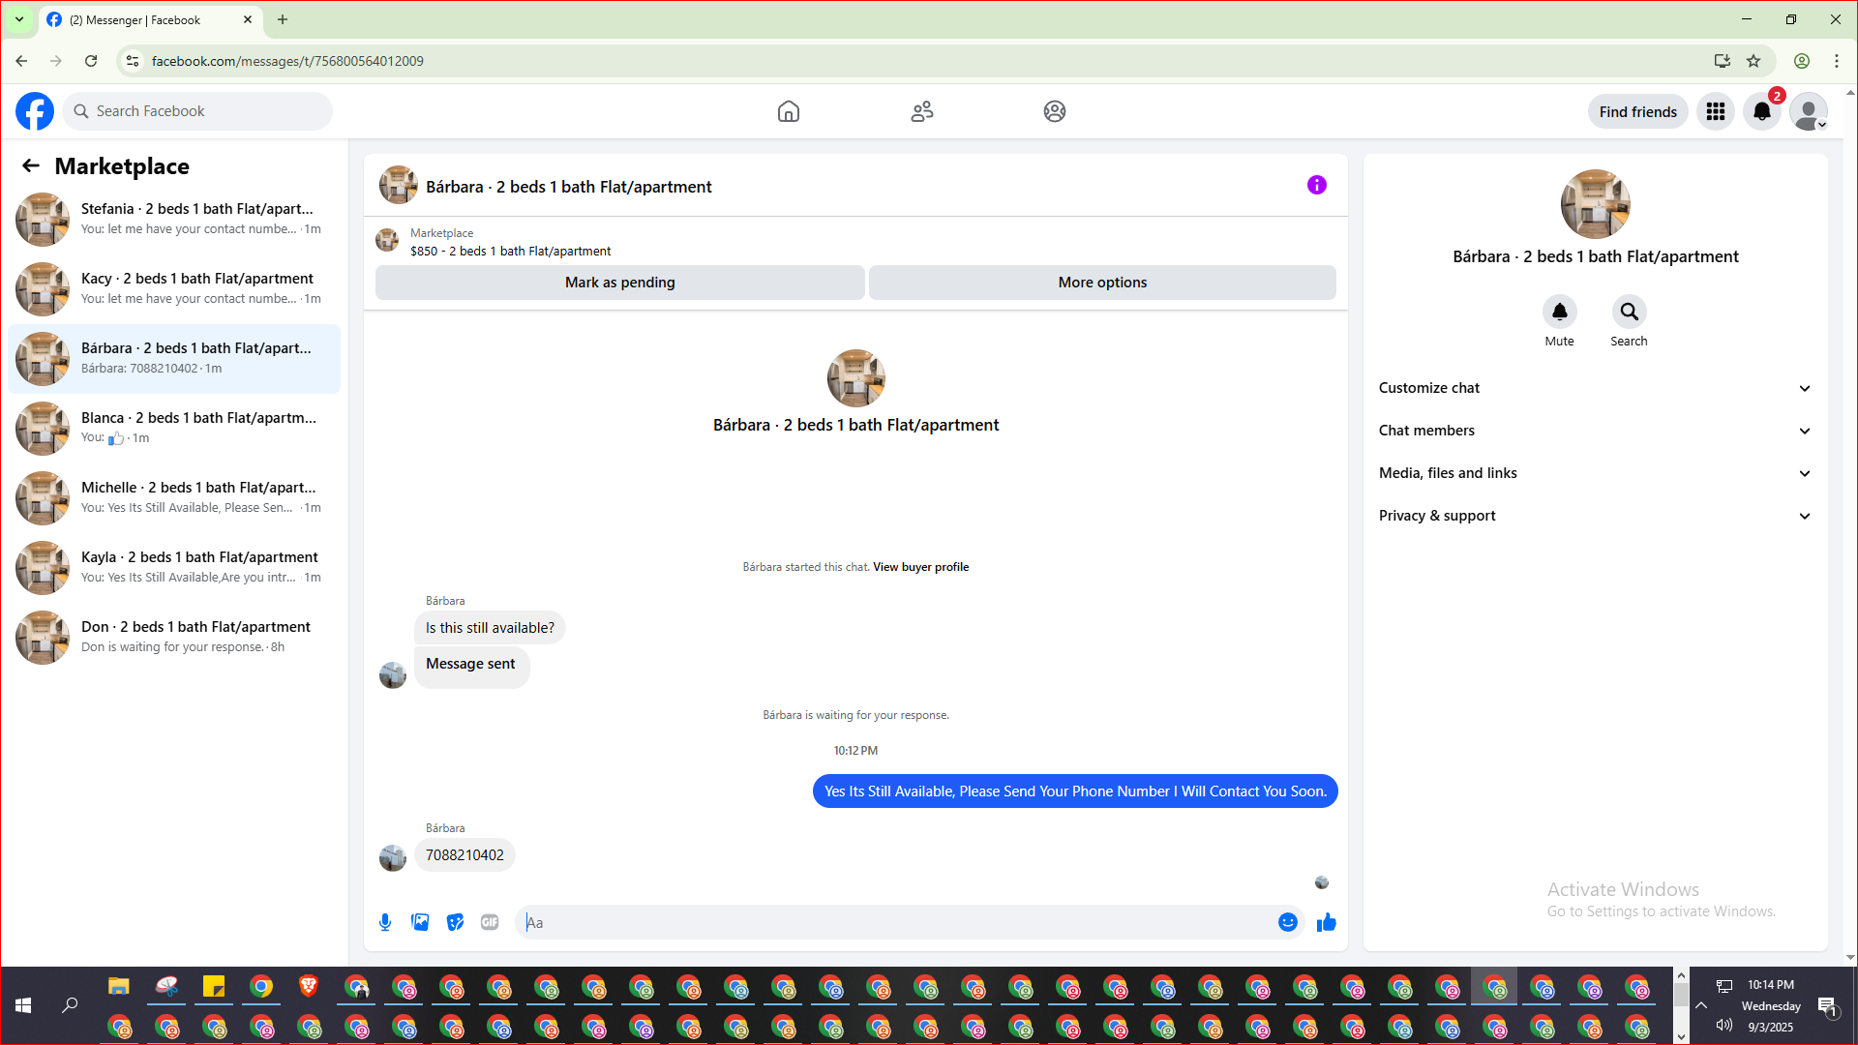1858x1045 pixels.
Task: Click the "Is this still available?" message
Action: point(490,628)
